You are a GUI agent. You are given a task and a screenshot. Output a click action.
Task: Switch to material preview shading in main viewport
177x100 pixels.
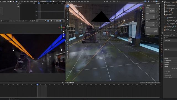click(x=157, y=1)
